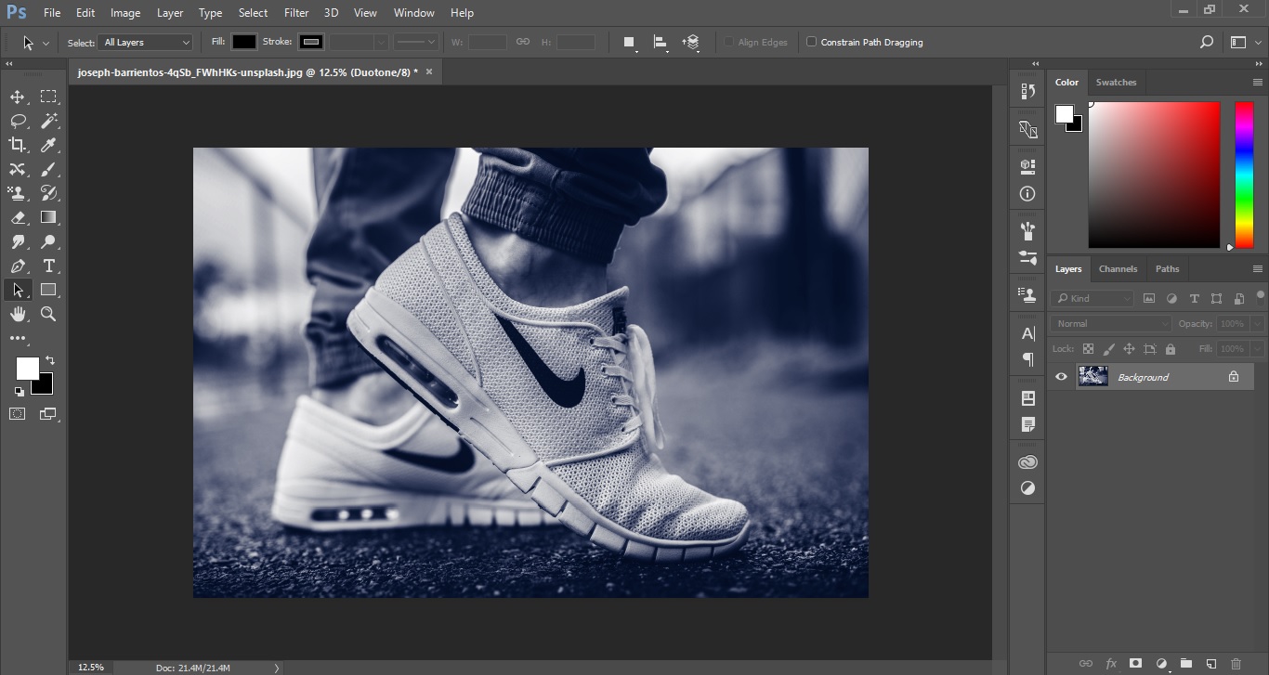This screenshot has width=1269, height=675.
Task: Select the Horizontal Type tool
Action: coord(48,266)
